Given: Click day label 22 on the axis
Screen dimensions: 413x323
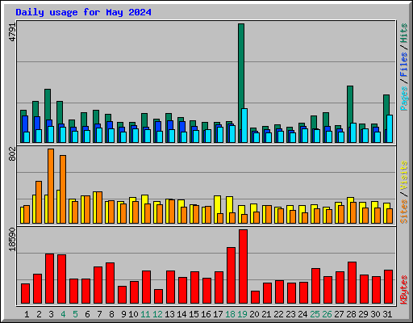Looking at the screenshot, I should [278, 314].
